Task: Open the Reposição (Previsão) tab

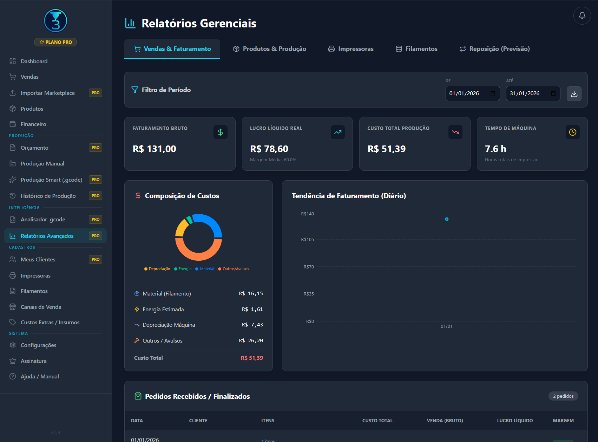Action: (494, 49)
